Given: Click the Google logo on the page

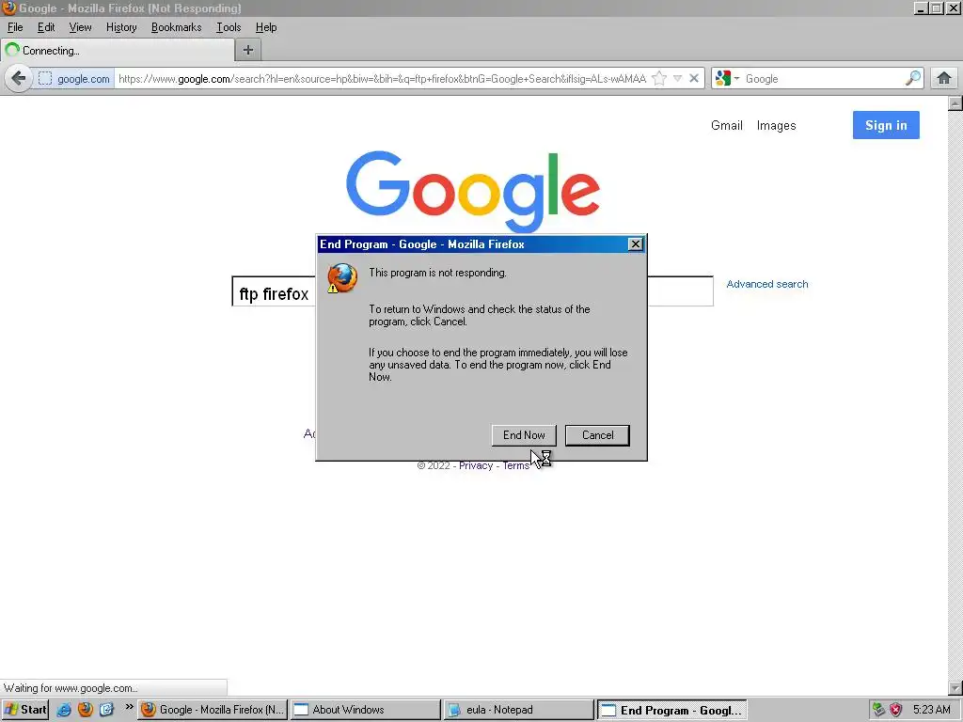Looking at the screenshot, I should (x=473, y=190).
